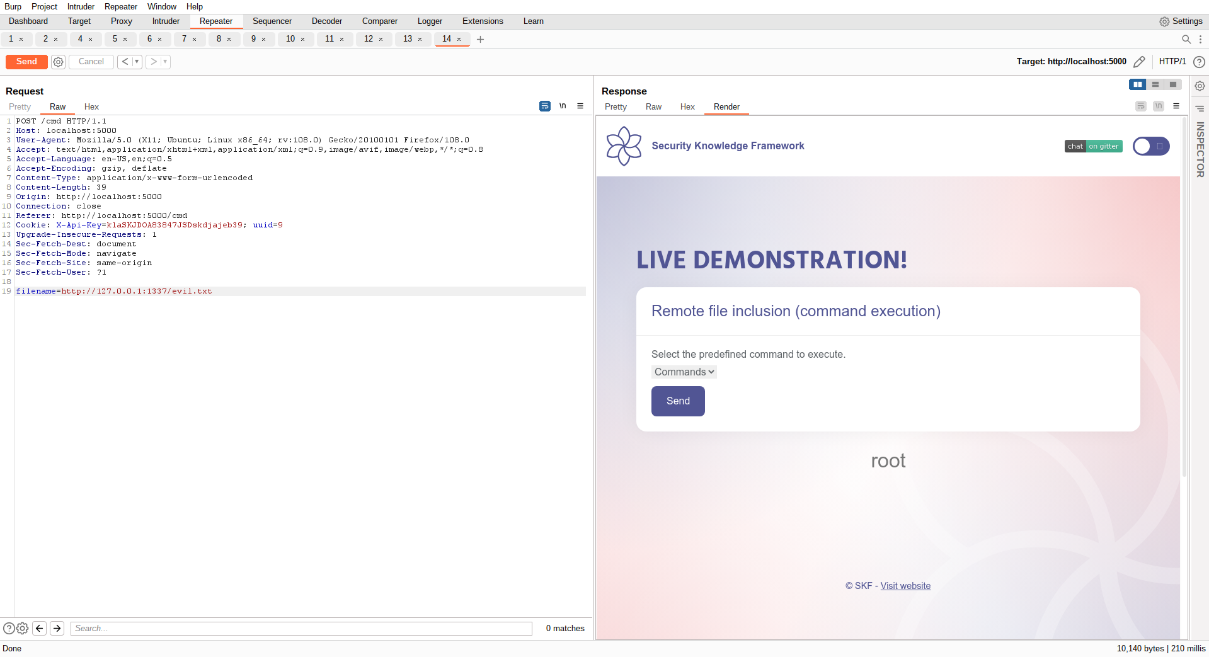Screen dimensions: 1209x657
Task: Switch to the Decoder tab
Action: [x=327, y=21]
